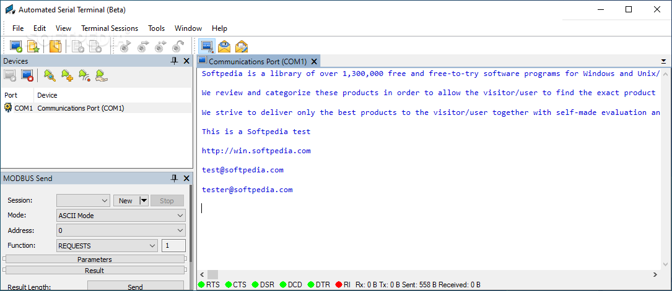Open the Address dropdown

[x=121, y=230]
